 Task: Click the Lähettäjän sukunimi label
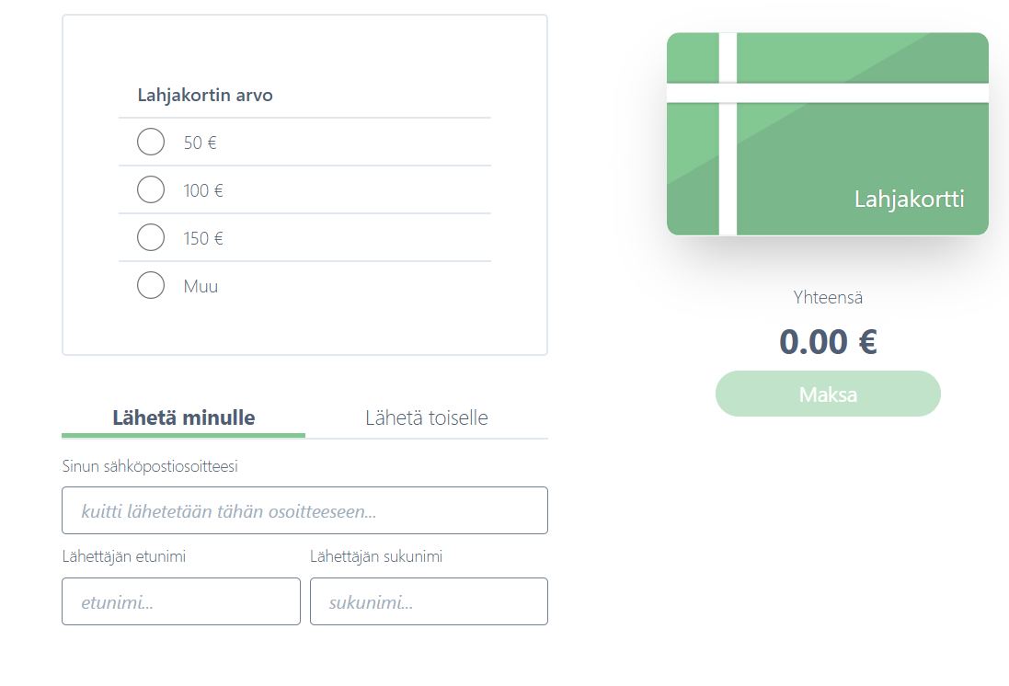(x=376, y=556)
